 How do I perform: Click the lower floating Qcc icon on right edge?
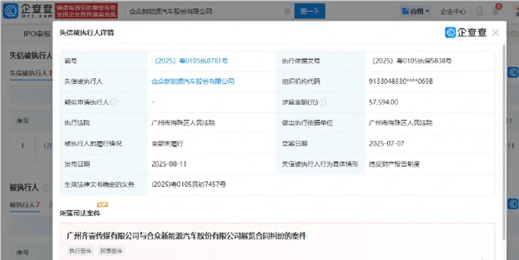coord(513,204)
